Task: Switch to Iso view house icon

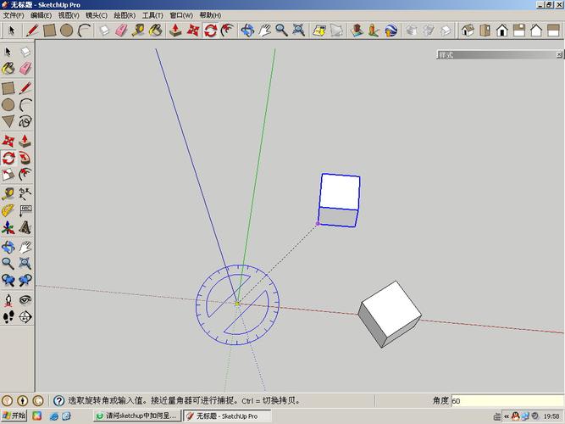Action: pos(468,31)
